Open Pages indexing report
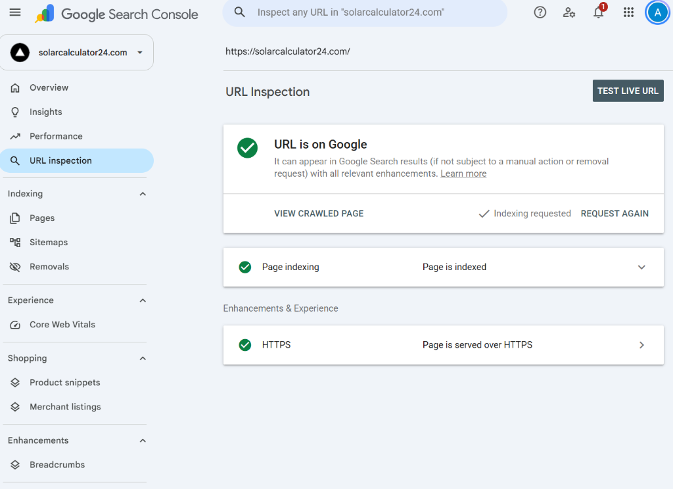Image resolution: width=673 pixels, height=489 pixels. [x=42, y=218]
